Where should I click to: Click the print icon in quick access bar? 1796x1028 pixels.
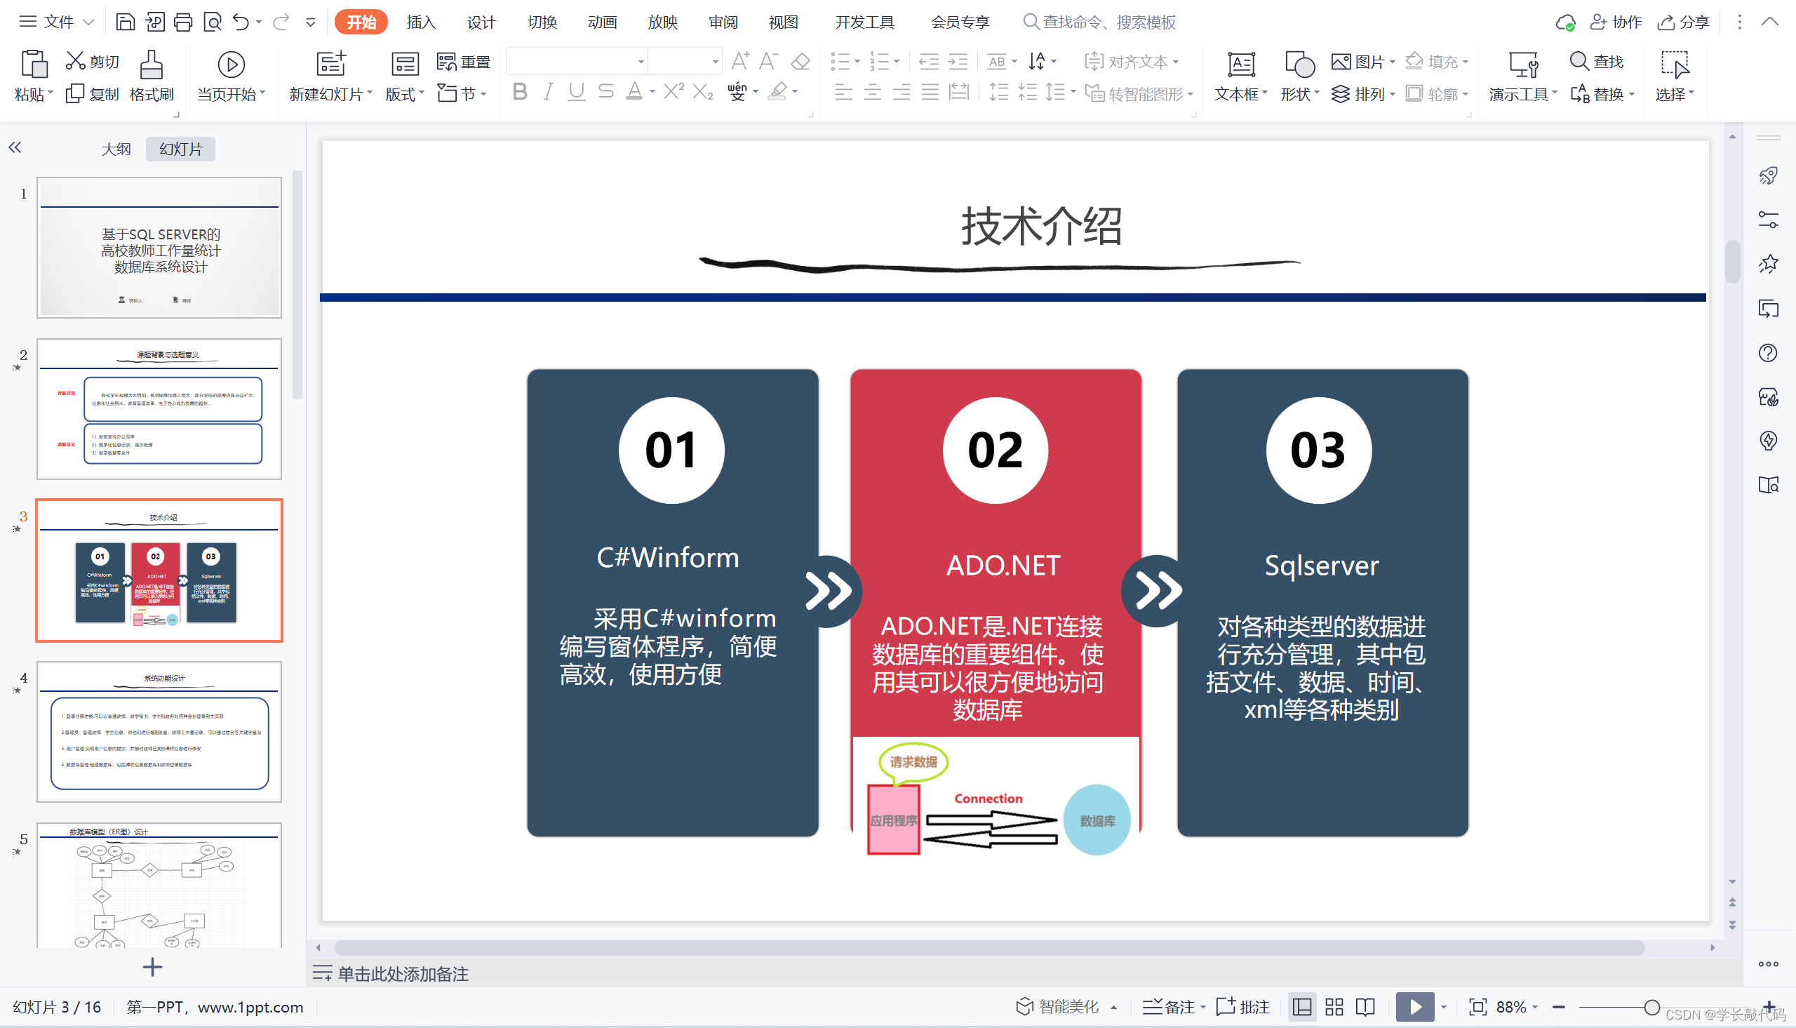[183, 22]
